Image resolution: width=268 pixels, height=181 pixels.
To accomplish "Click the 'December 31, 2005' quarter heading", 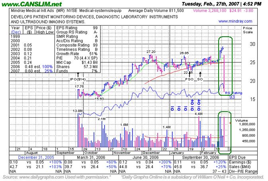I will (36, 157).
